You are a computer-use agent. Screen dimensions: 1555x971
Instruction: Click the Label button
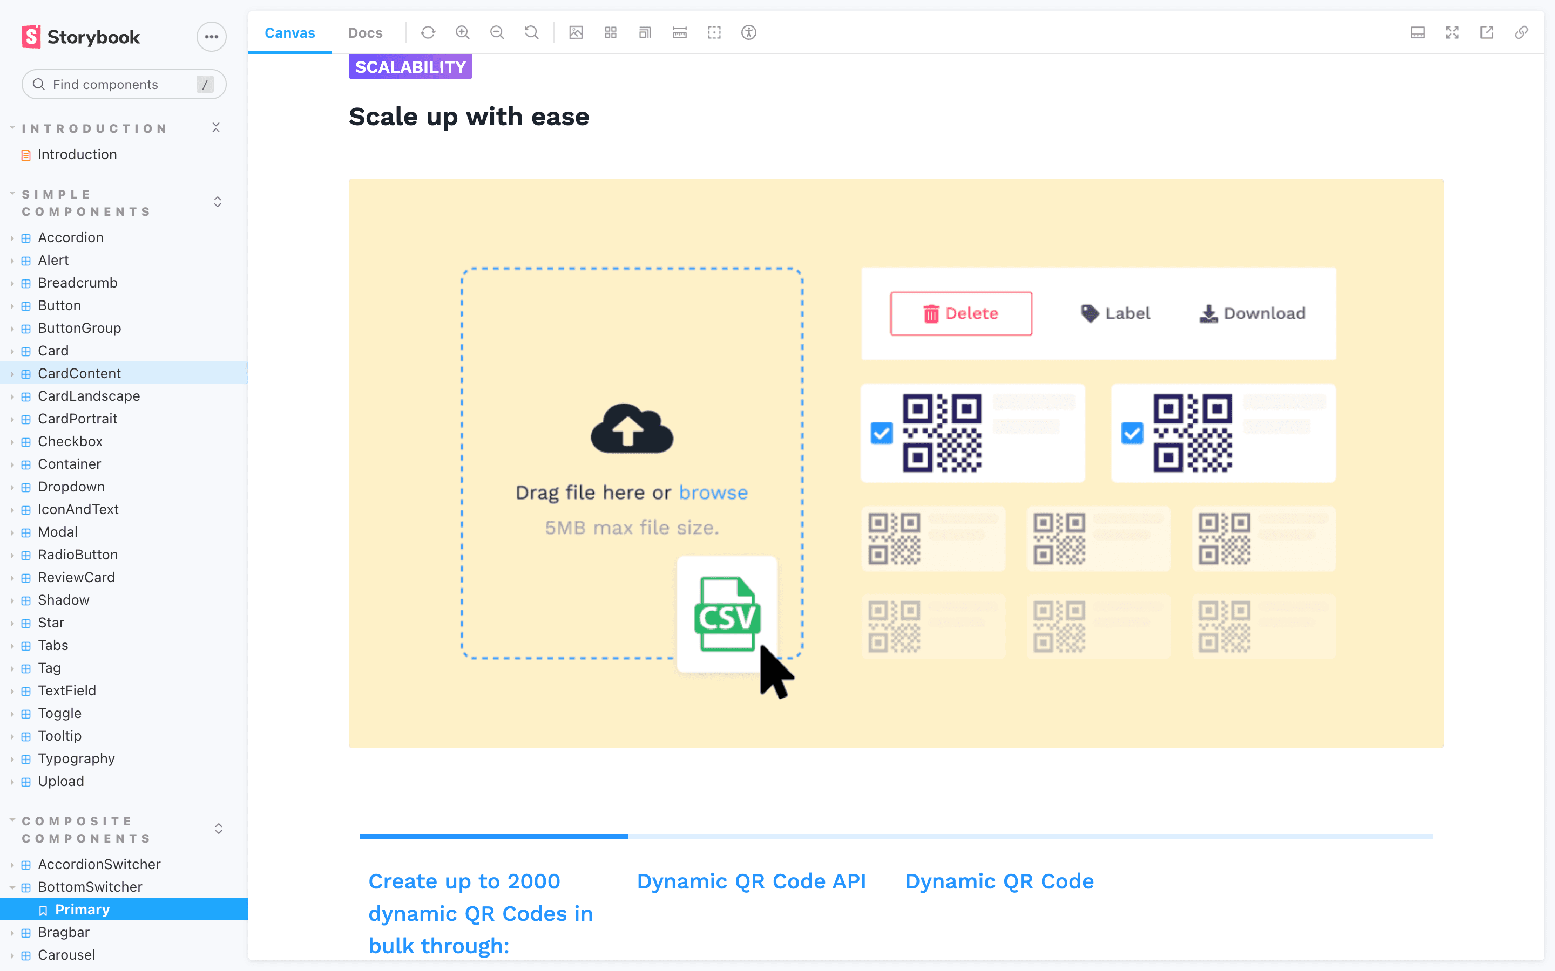1115,313
